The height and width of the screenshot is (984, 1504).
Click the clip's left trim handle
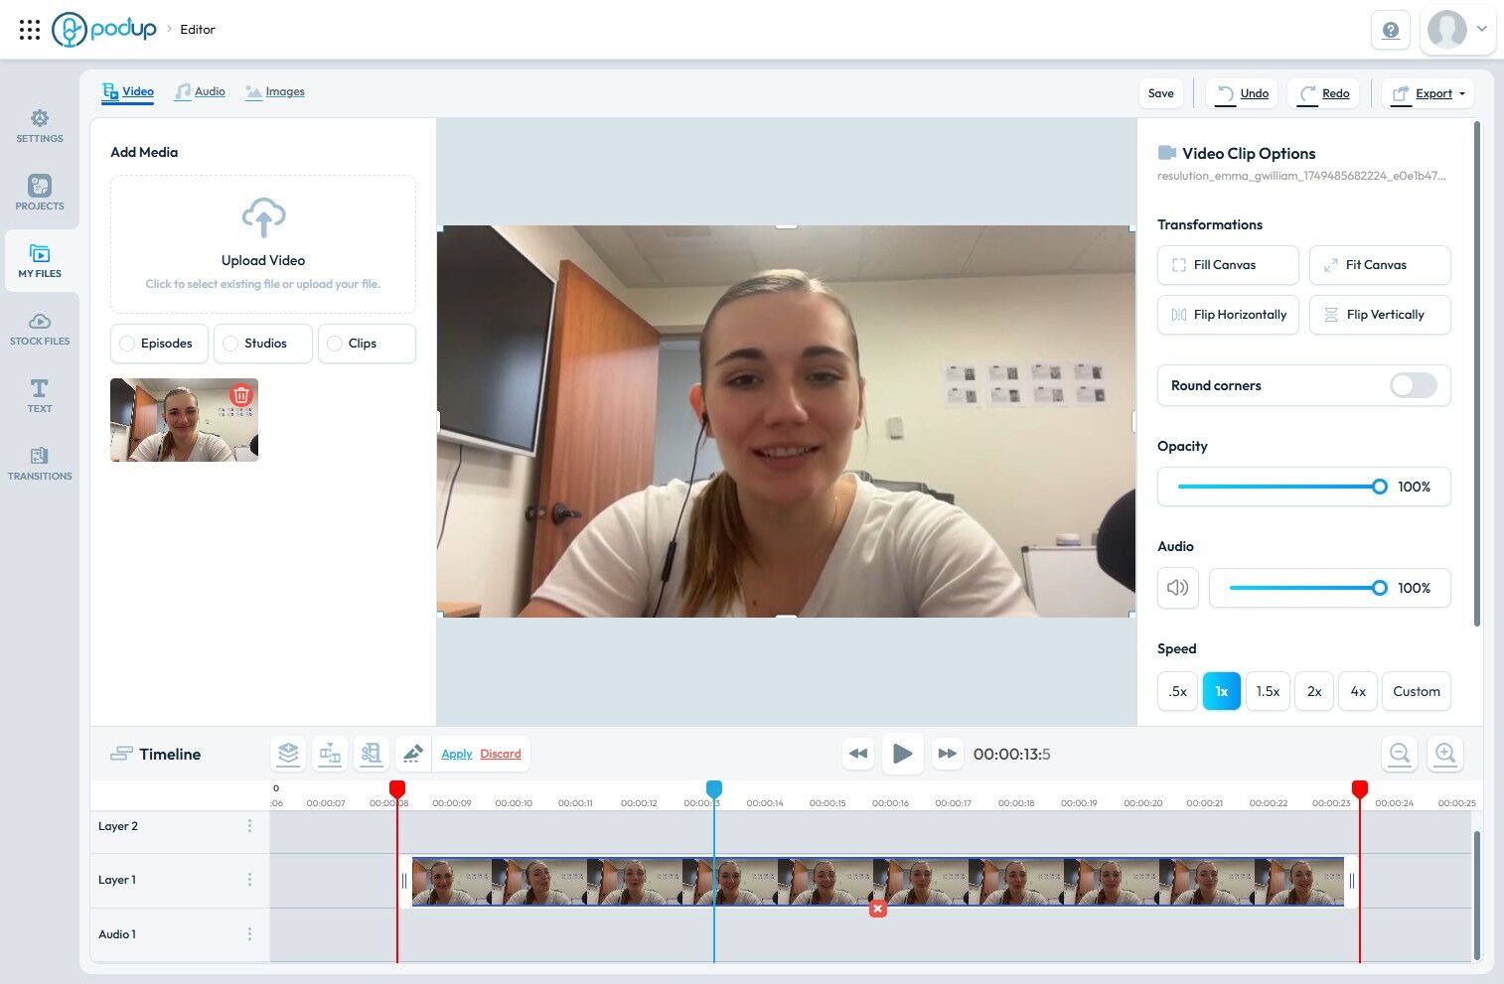tap(404, 881)
